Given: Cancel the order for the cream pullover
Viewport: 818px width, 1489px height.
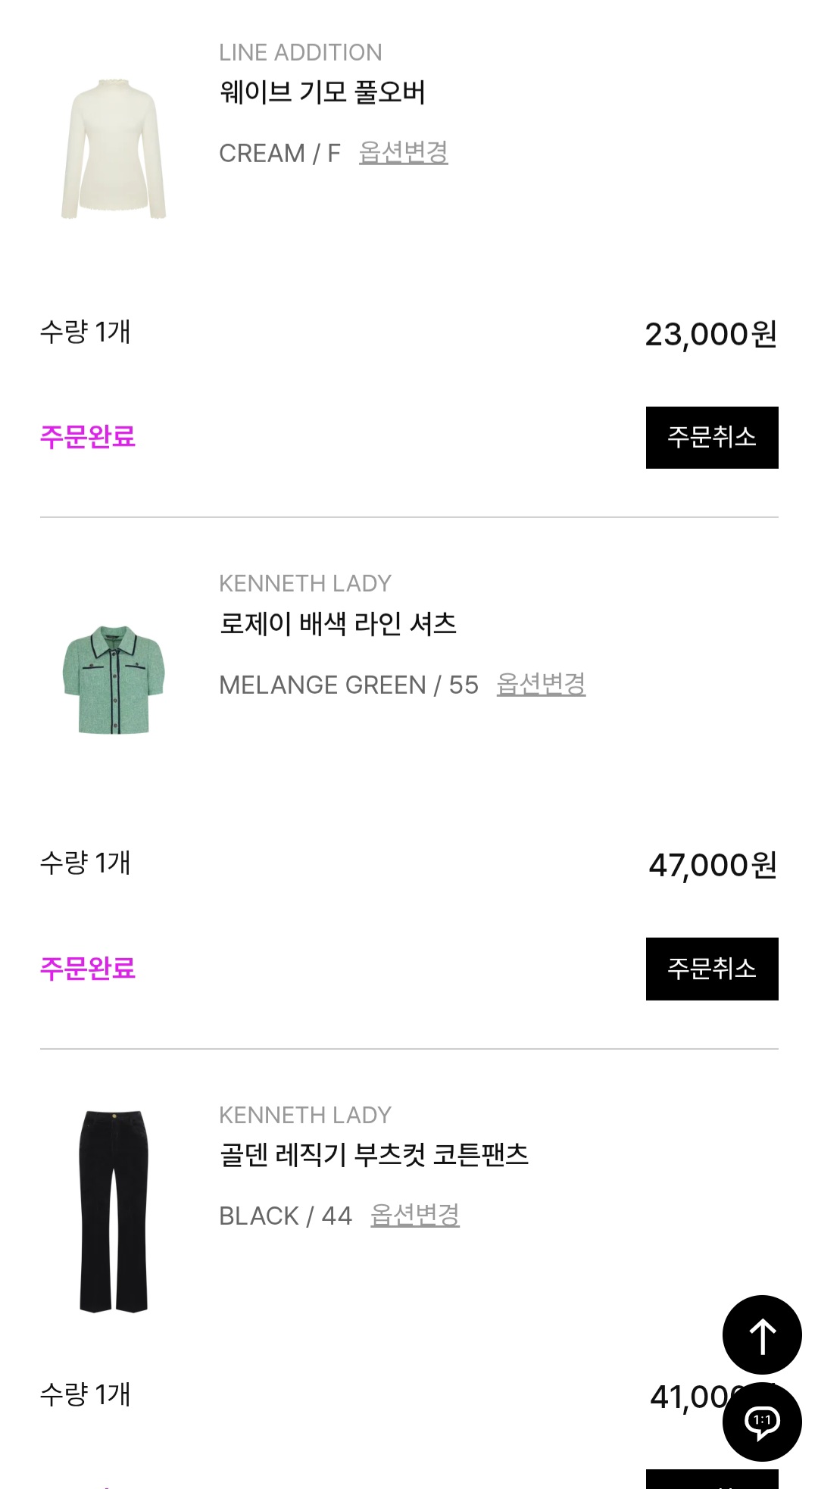Looking at the screenshot, I should click(x=711, y=438).
